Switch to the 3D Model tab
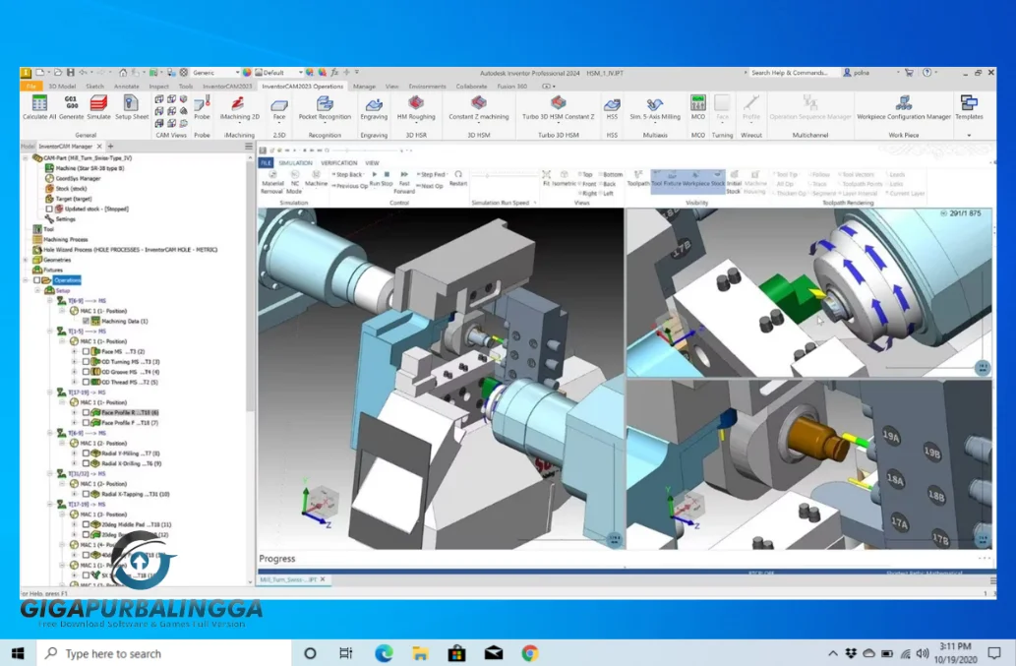The width and height of the screenshot is (1016, 666). (x=62, y=86)
